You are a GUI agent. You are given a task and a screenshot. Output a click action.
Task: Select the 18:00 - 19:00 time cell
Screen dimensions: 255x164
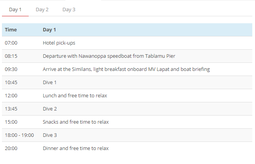click(x=19, y=135)
